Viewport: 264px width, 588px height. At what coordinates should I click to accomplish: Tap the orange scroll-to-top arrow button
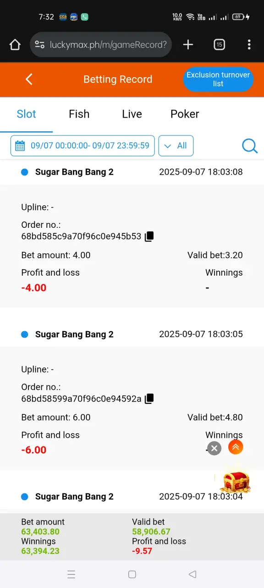click(236, 447)
